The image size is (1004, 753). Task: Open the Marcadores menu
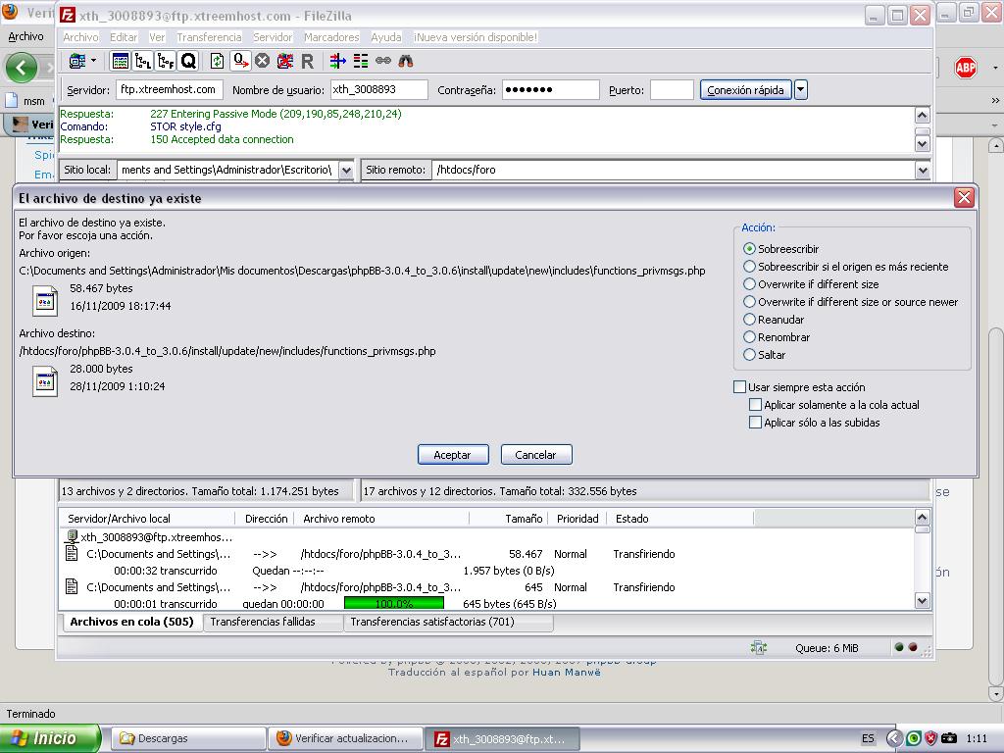(x=331, y=37)
